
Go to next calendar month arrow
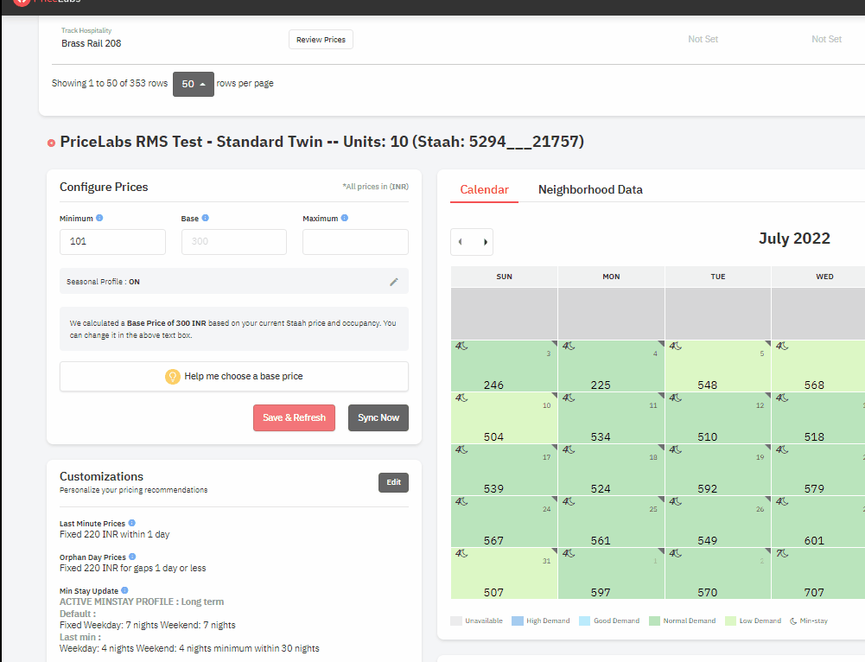point(485,242)
